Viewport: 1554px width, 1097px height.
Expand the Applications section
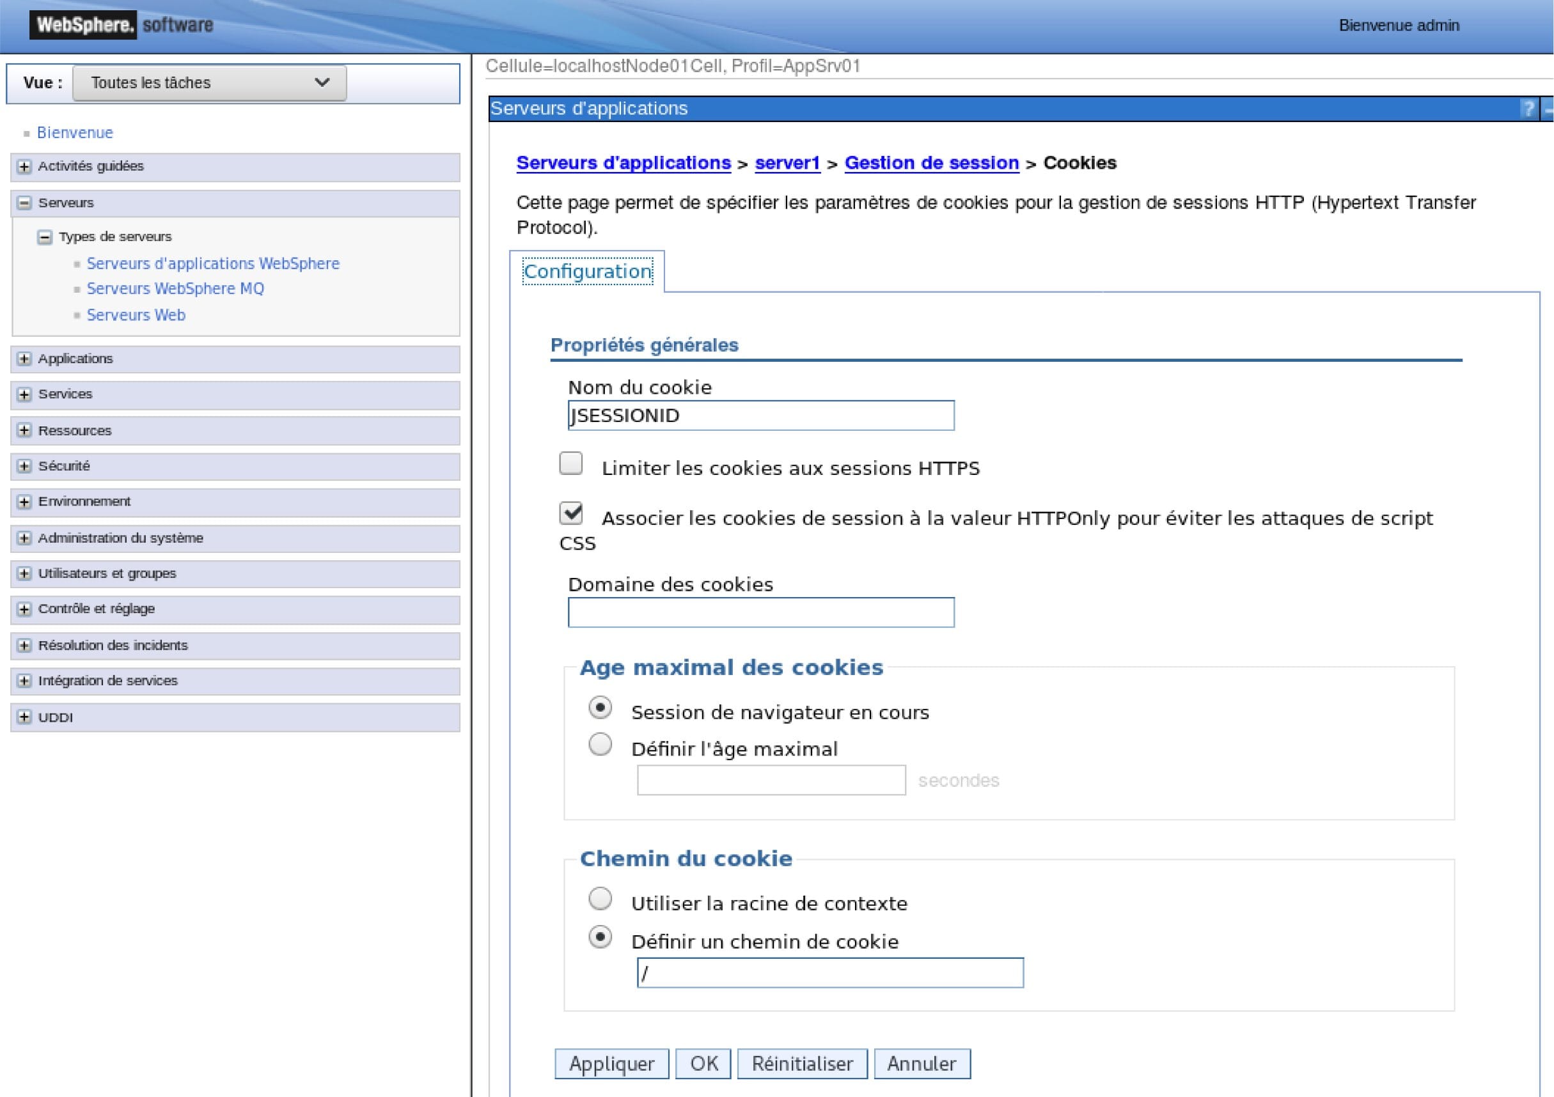[24, 359]
